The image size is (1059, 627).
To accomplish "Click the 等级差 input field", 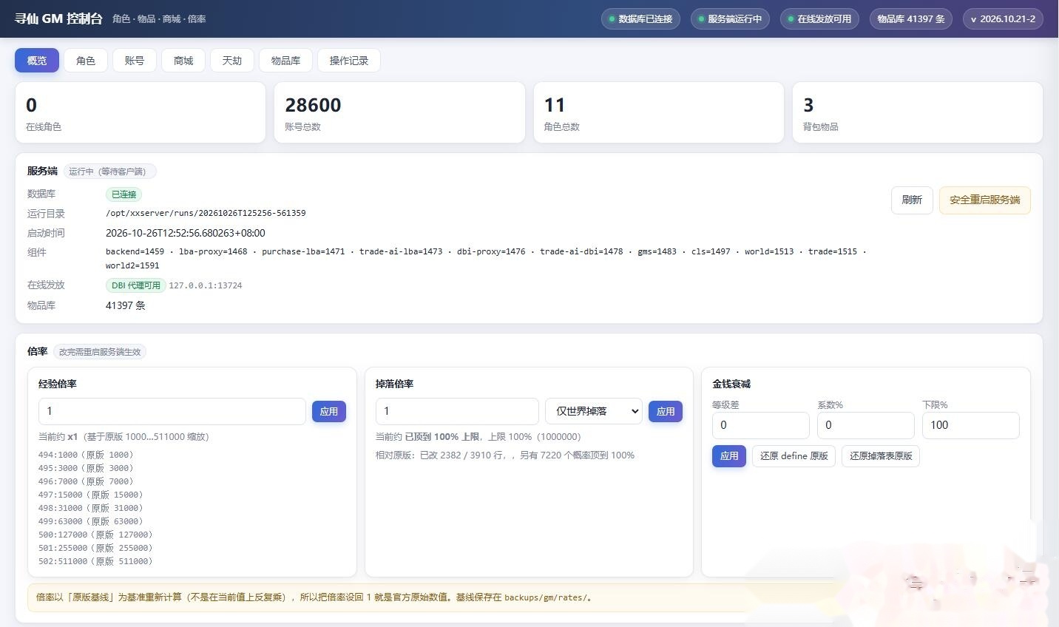I will pos(761,425).
